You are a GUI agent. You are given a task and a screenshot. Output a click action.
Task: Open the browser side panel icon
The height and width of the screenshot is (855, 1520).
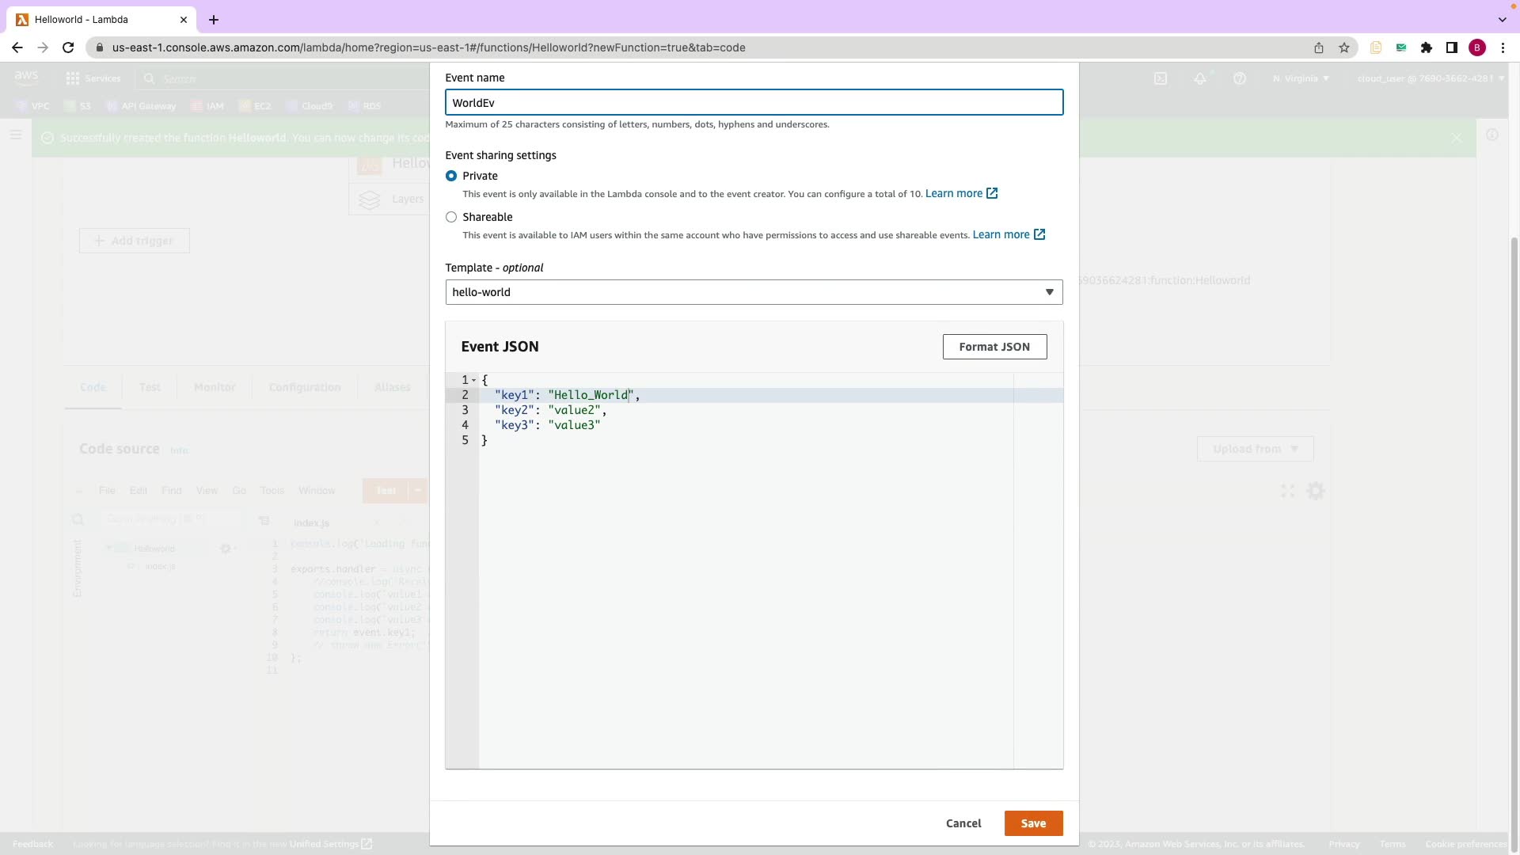tap(1452, 47)
